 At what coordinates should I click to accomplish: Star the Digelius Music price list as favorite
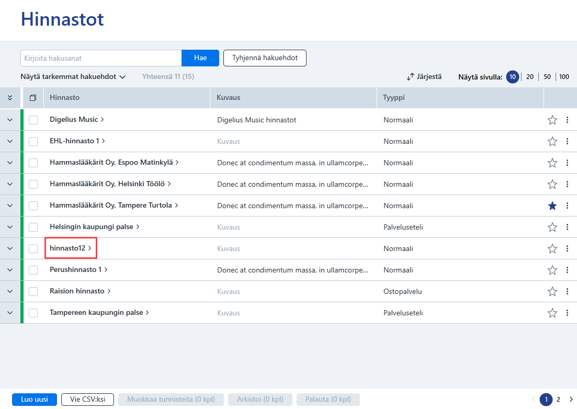[552, 120]
